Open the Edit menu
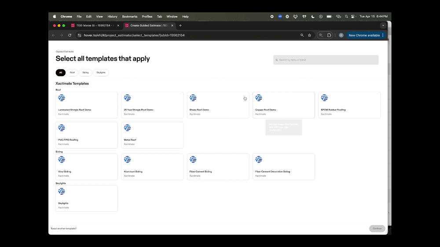 click(89, 17)
